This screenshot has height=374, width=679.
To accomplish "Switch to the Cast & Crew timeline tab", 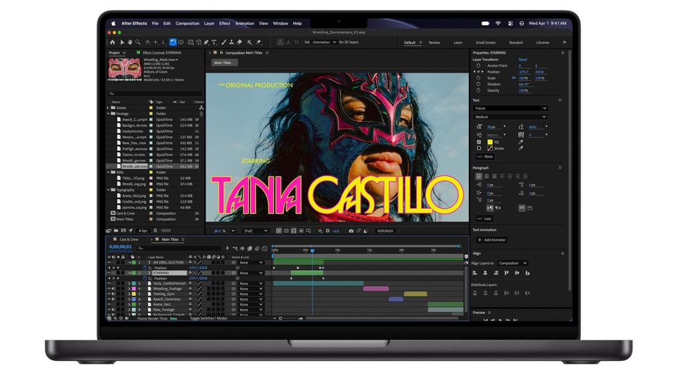I will 129,240.
